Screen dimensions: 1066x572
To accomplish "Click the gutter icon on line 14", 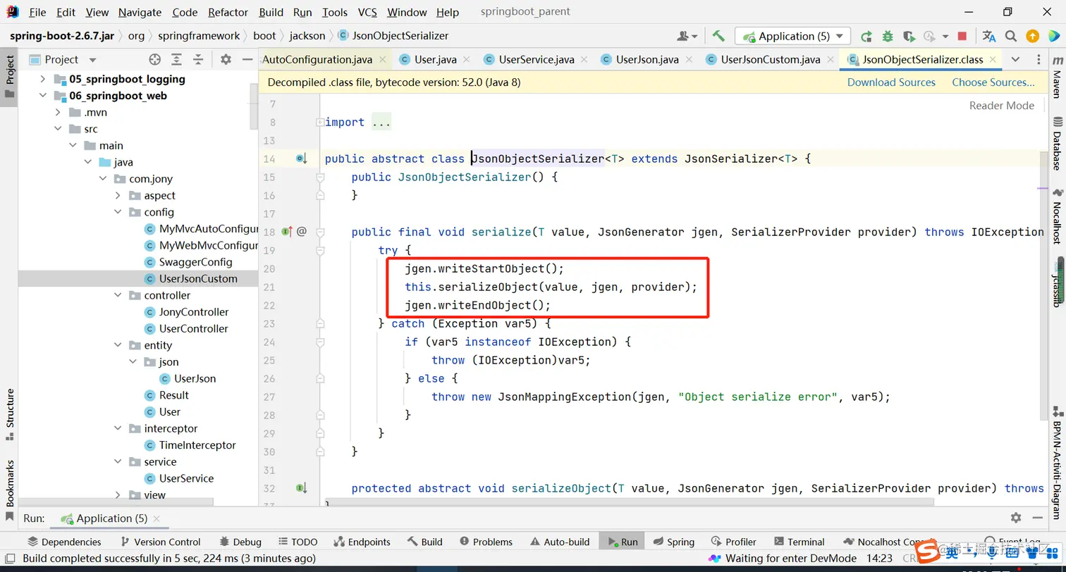I will click(x=302, y=158).
